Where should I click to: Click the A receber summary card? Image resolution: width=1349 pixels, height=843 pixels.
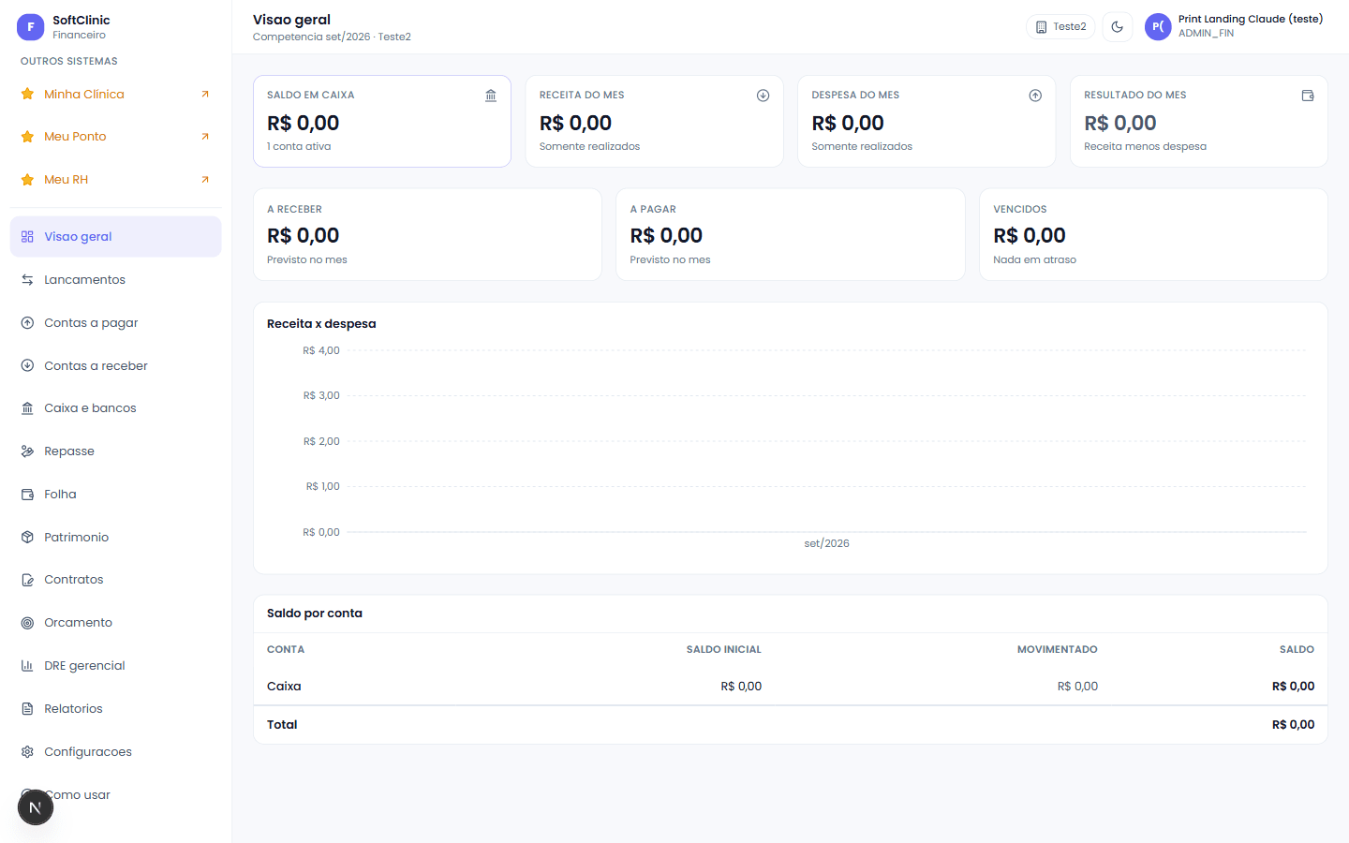[427, 234]
